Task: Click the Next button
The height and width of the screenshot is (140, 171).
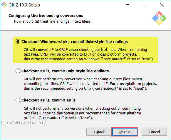Action: coord(125,132)
